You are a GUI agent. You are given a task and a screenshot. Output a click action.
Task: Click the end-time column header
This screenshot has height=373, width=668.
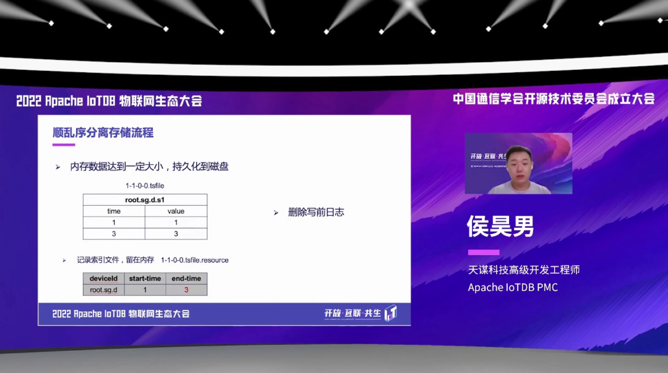[186, 279]
